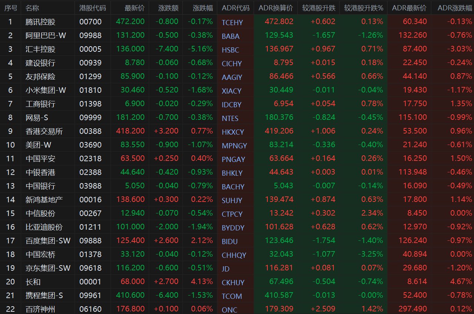Select the BIDU ADR code

click(x=230, y=242)
